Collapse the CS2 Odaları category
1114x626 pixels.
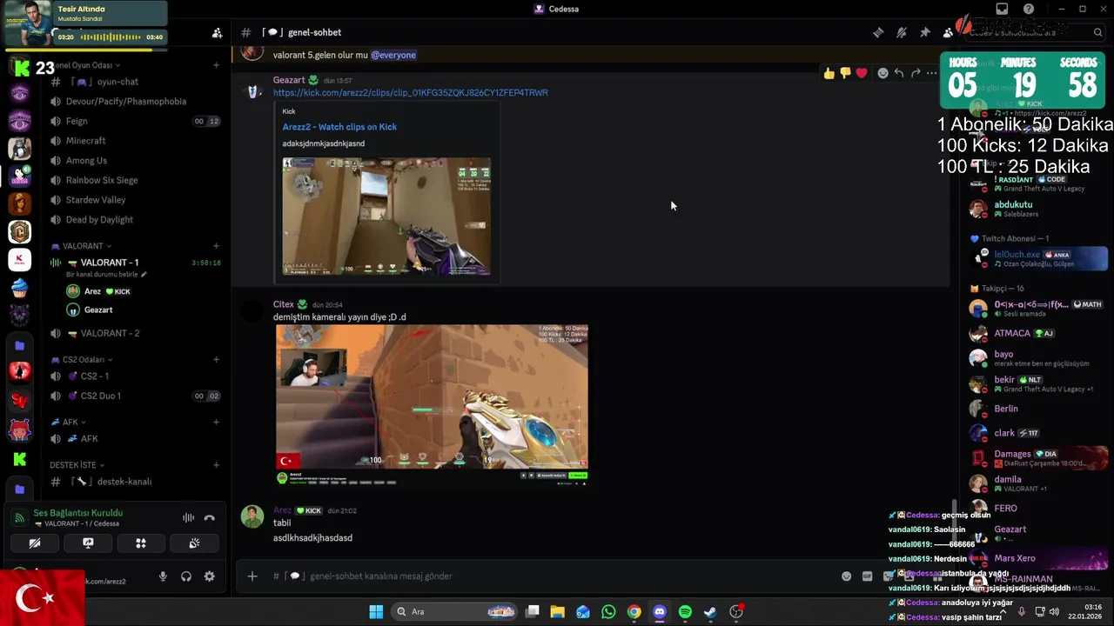click(82, 359)
